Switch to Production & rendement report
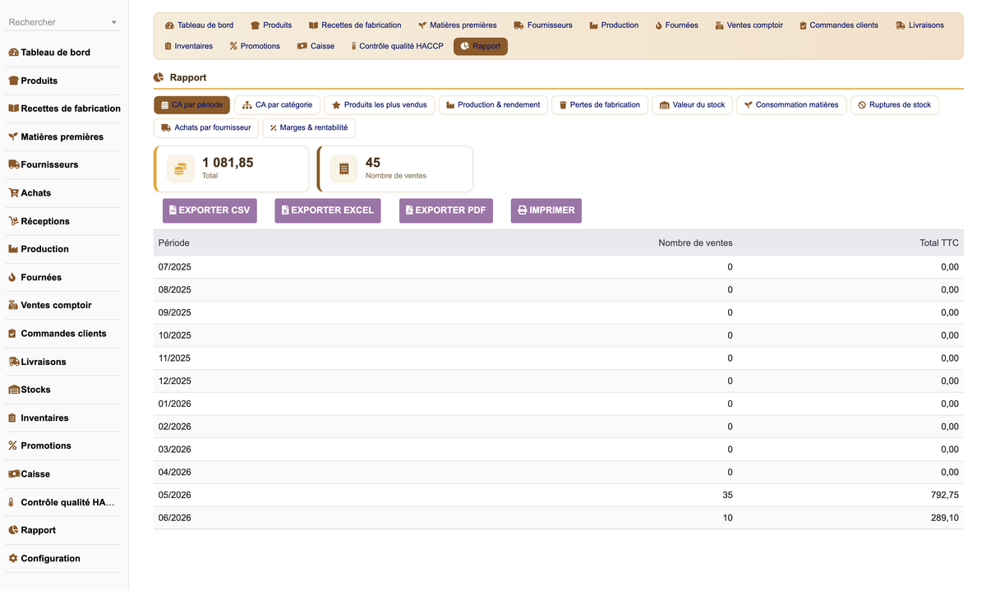This screenshot has height=609, width=986. [493, 105]
